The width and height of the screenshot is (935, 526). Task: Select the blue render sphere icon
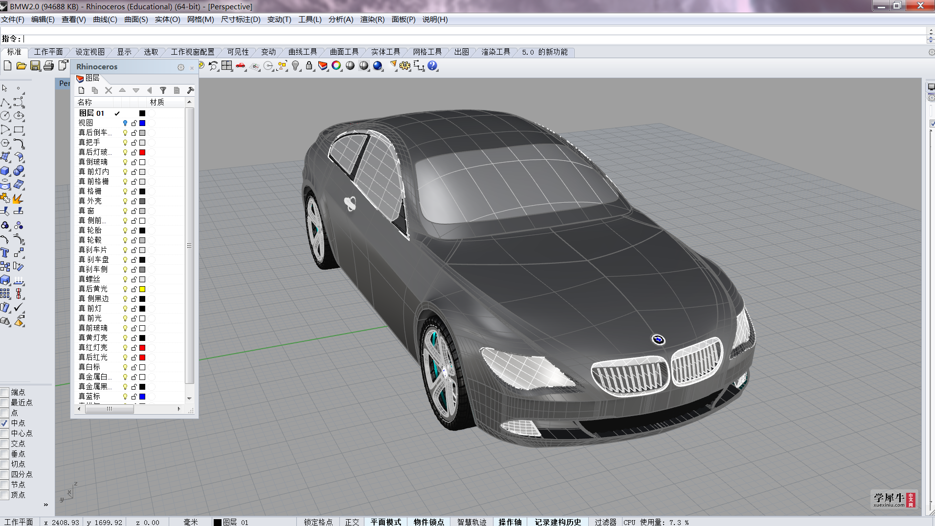point(378,65)
